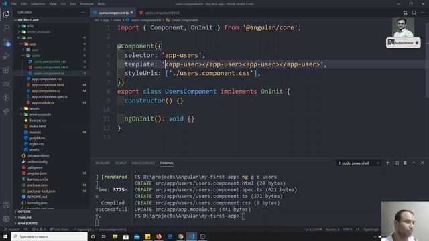Open Mail app from taskbar
Screen dimensions: 429x241
tap(137, 236)
